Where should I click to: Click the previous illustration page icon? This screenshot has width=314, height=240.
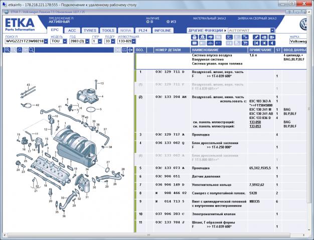coord(264,37)
